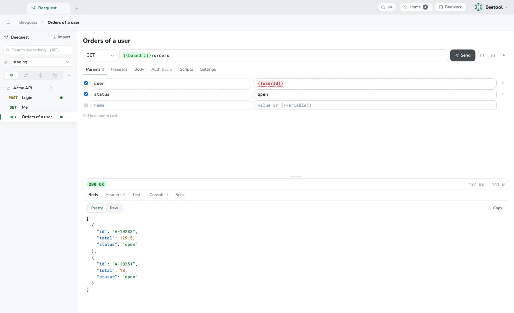
Task: Open the lightning bolt view in sidebar switcher
Action: (40, 76)
